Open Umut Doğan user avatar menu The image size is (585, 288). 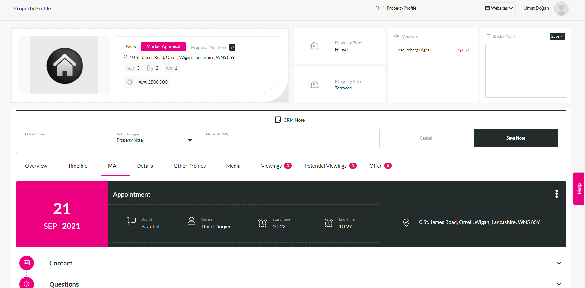[561, 8]
